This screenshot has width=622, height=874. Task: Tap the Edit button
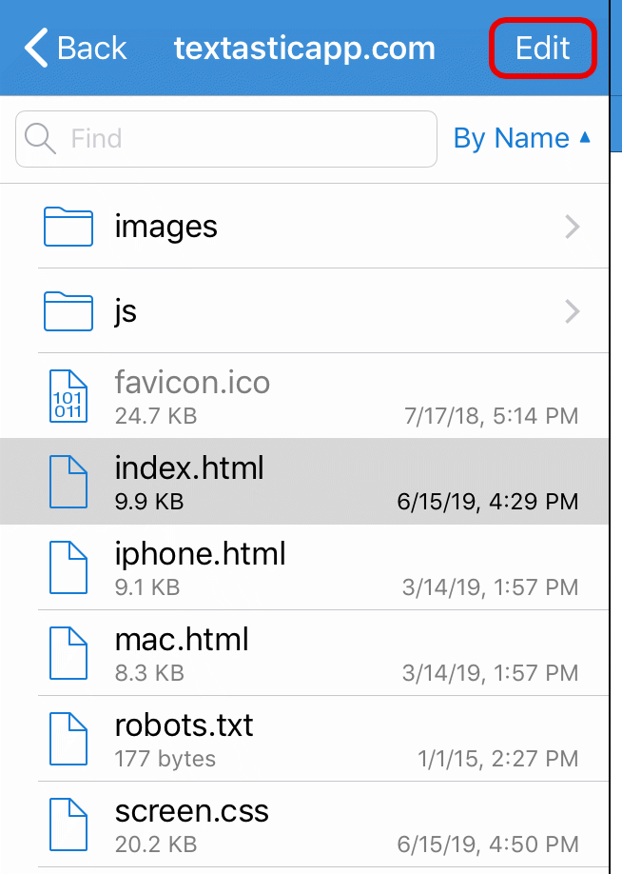pos(542,48)
